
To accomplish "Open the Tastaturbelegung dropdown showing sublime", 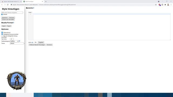I will click(14, 41).
